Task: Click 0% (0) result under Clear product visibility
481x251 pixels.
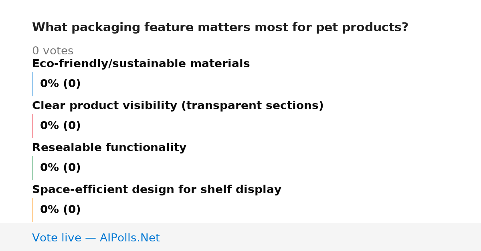Action: [x=61, y=126]
